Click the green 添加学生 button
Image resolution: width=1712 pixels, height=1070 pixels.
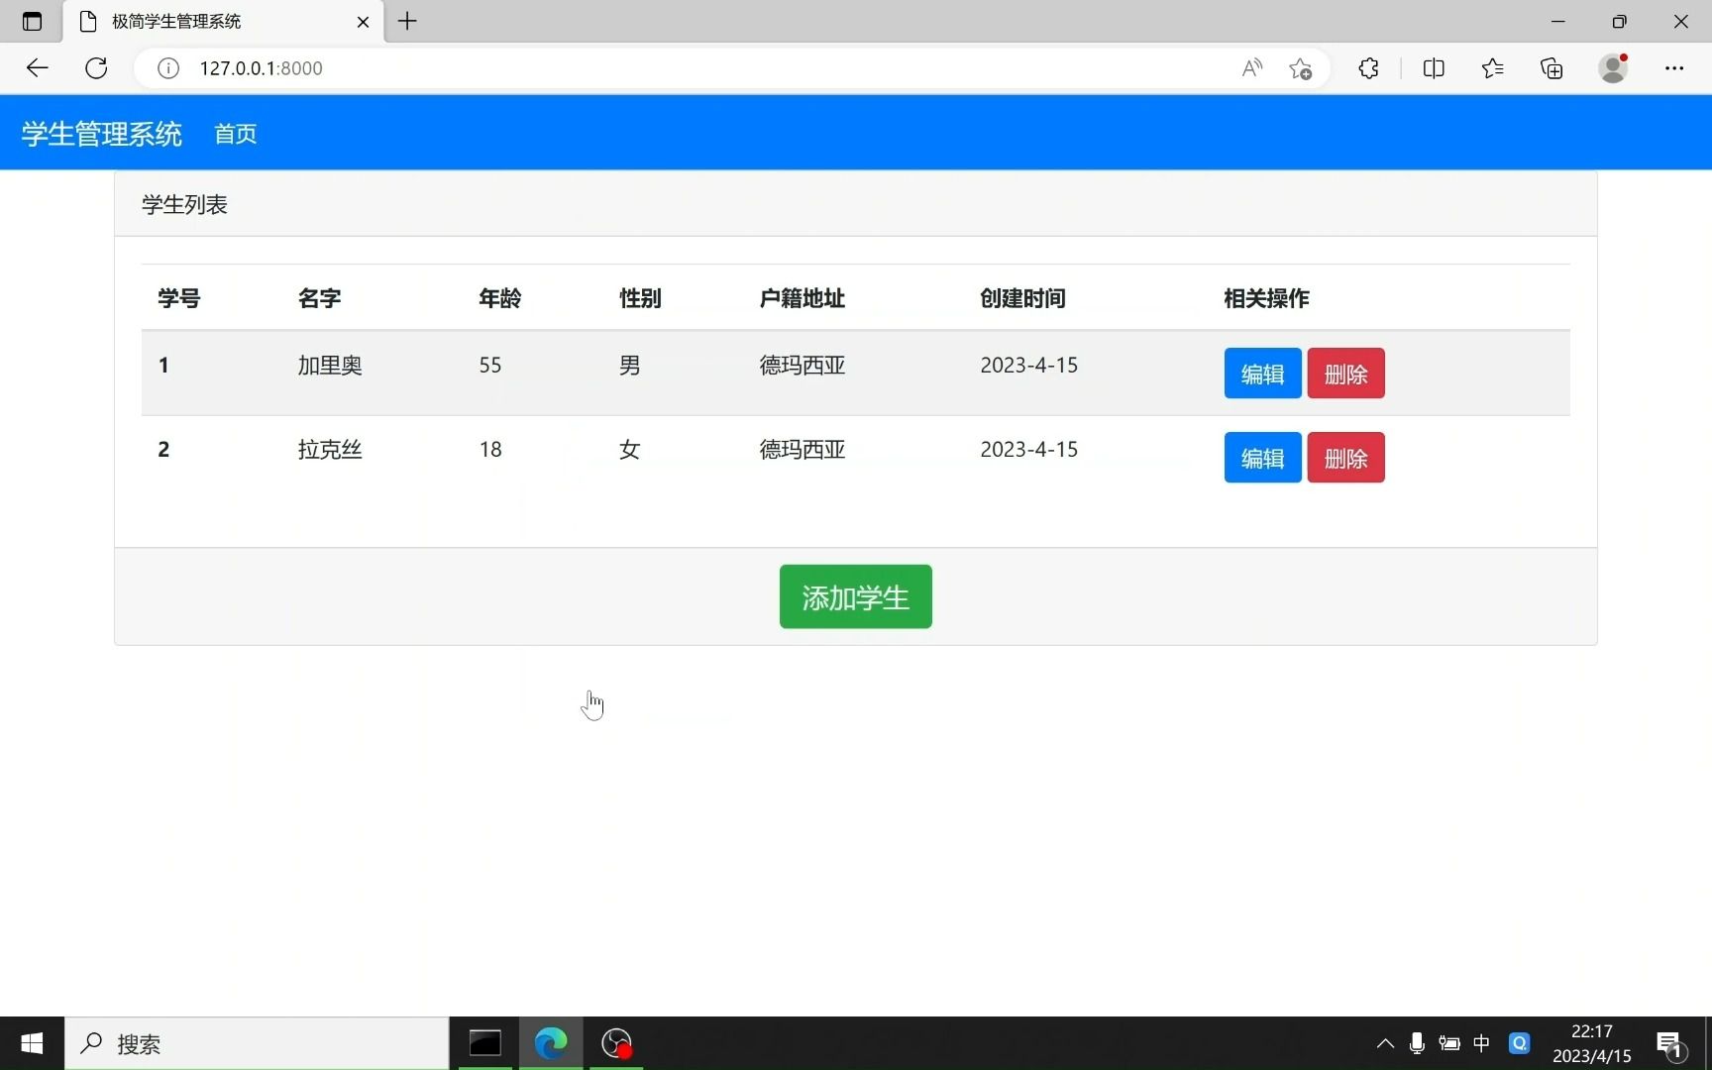tap(856, 596)
